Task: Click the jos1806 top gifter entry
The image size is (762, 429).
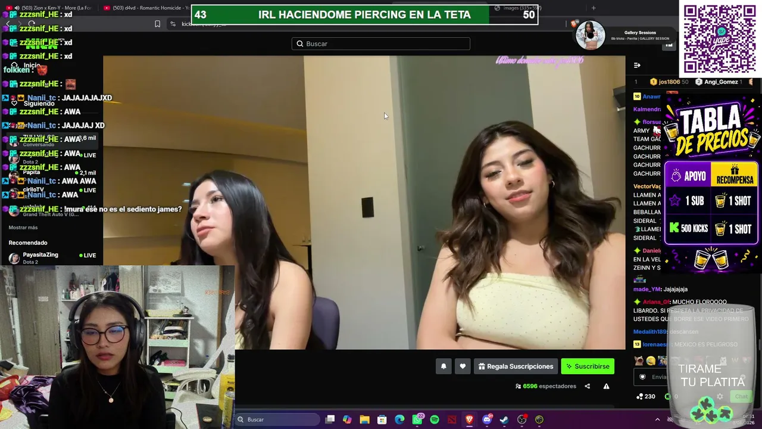Action: pos(670,82)
